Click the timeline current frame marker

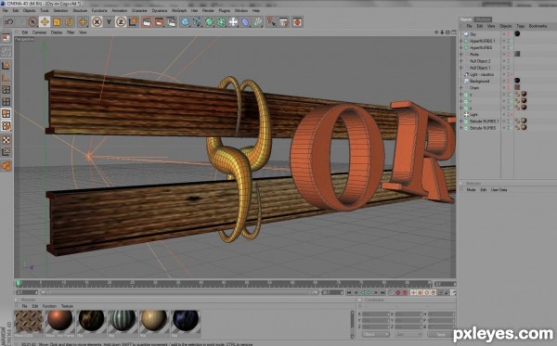pyautogui.click(x=19, y=283)
